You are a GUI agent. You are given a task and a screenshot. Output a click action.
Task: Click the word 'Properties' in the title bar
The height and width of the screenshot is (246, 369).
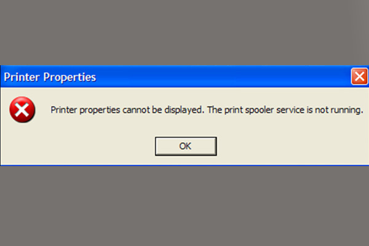pyautogui.click(x=69, y=77)
